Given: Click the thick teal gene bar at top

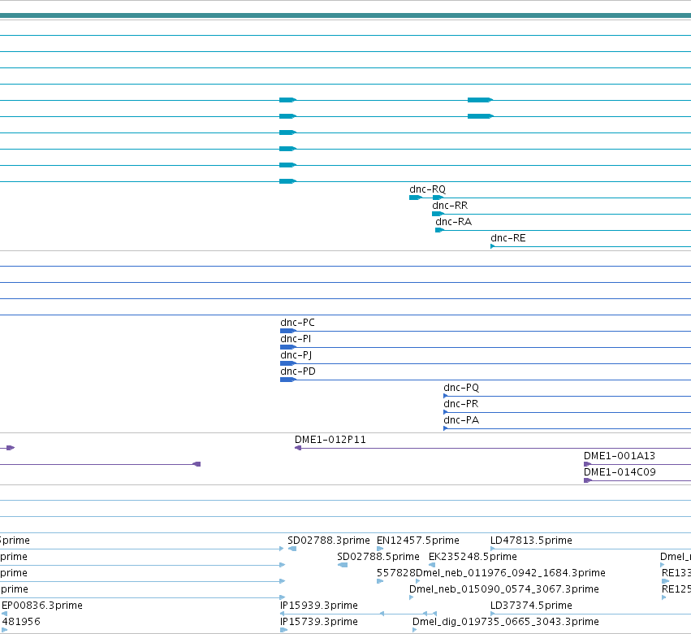Looking at the screenshot, I should pyautogui.click(x=346, y=16).
